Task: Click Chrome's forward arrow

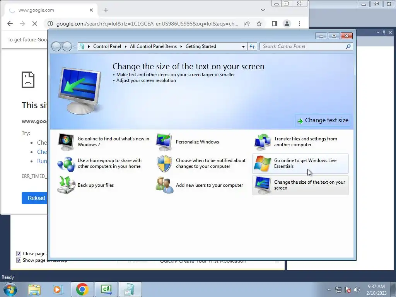Action: 22,24
